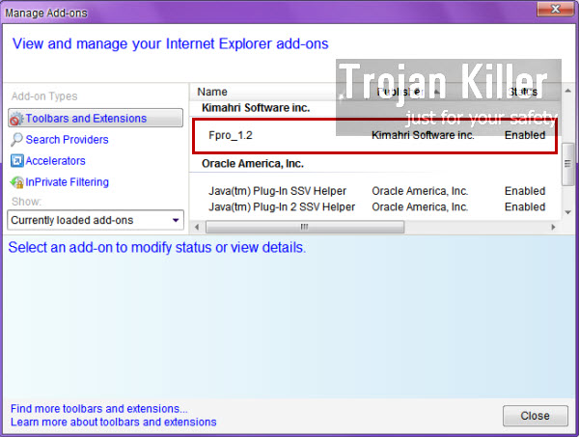Click the Toolbars and Extensions icon
The height and width of the screenshot is (437, 579).
point(16,119)
